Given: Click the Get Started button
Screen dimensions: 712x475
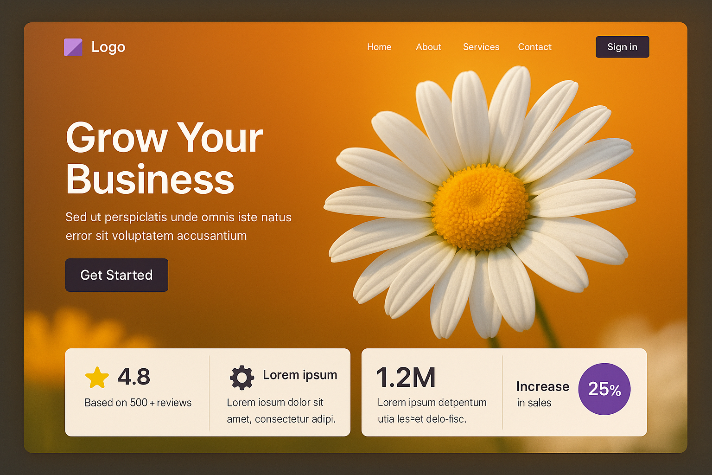Looking at the screenshot, I should click(x=117, y=275).
